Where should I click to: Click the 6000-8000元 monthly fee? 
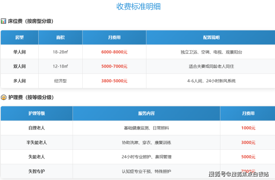pos(114,52)
